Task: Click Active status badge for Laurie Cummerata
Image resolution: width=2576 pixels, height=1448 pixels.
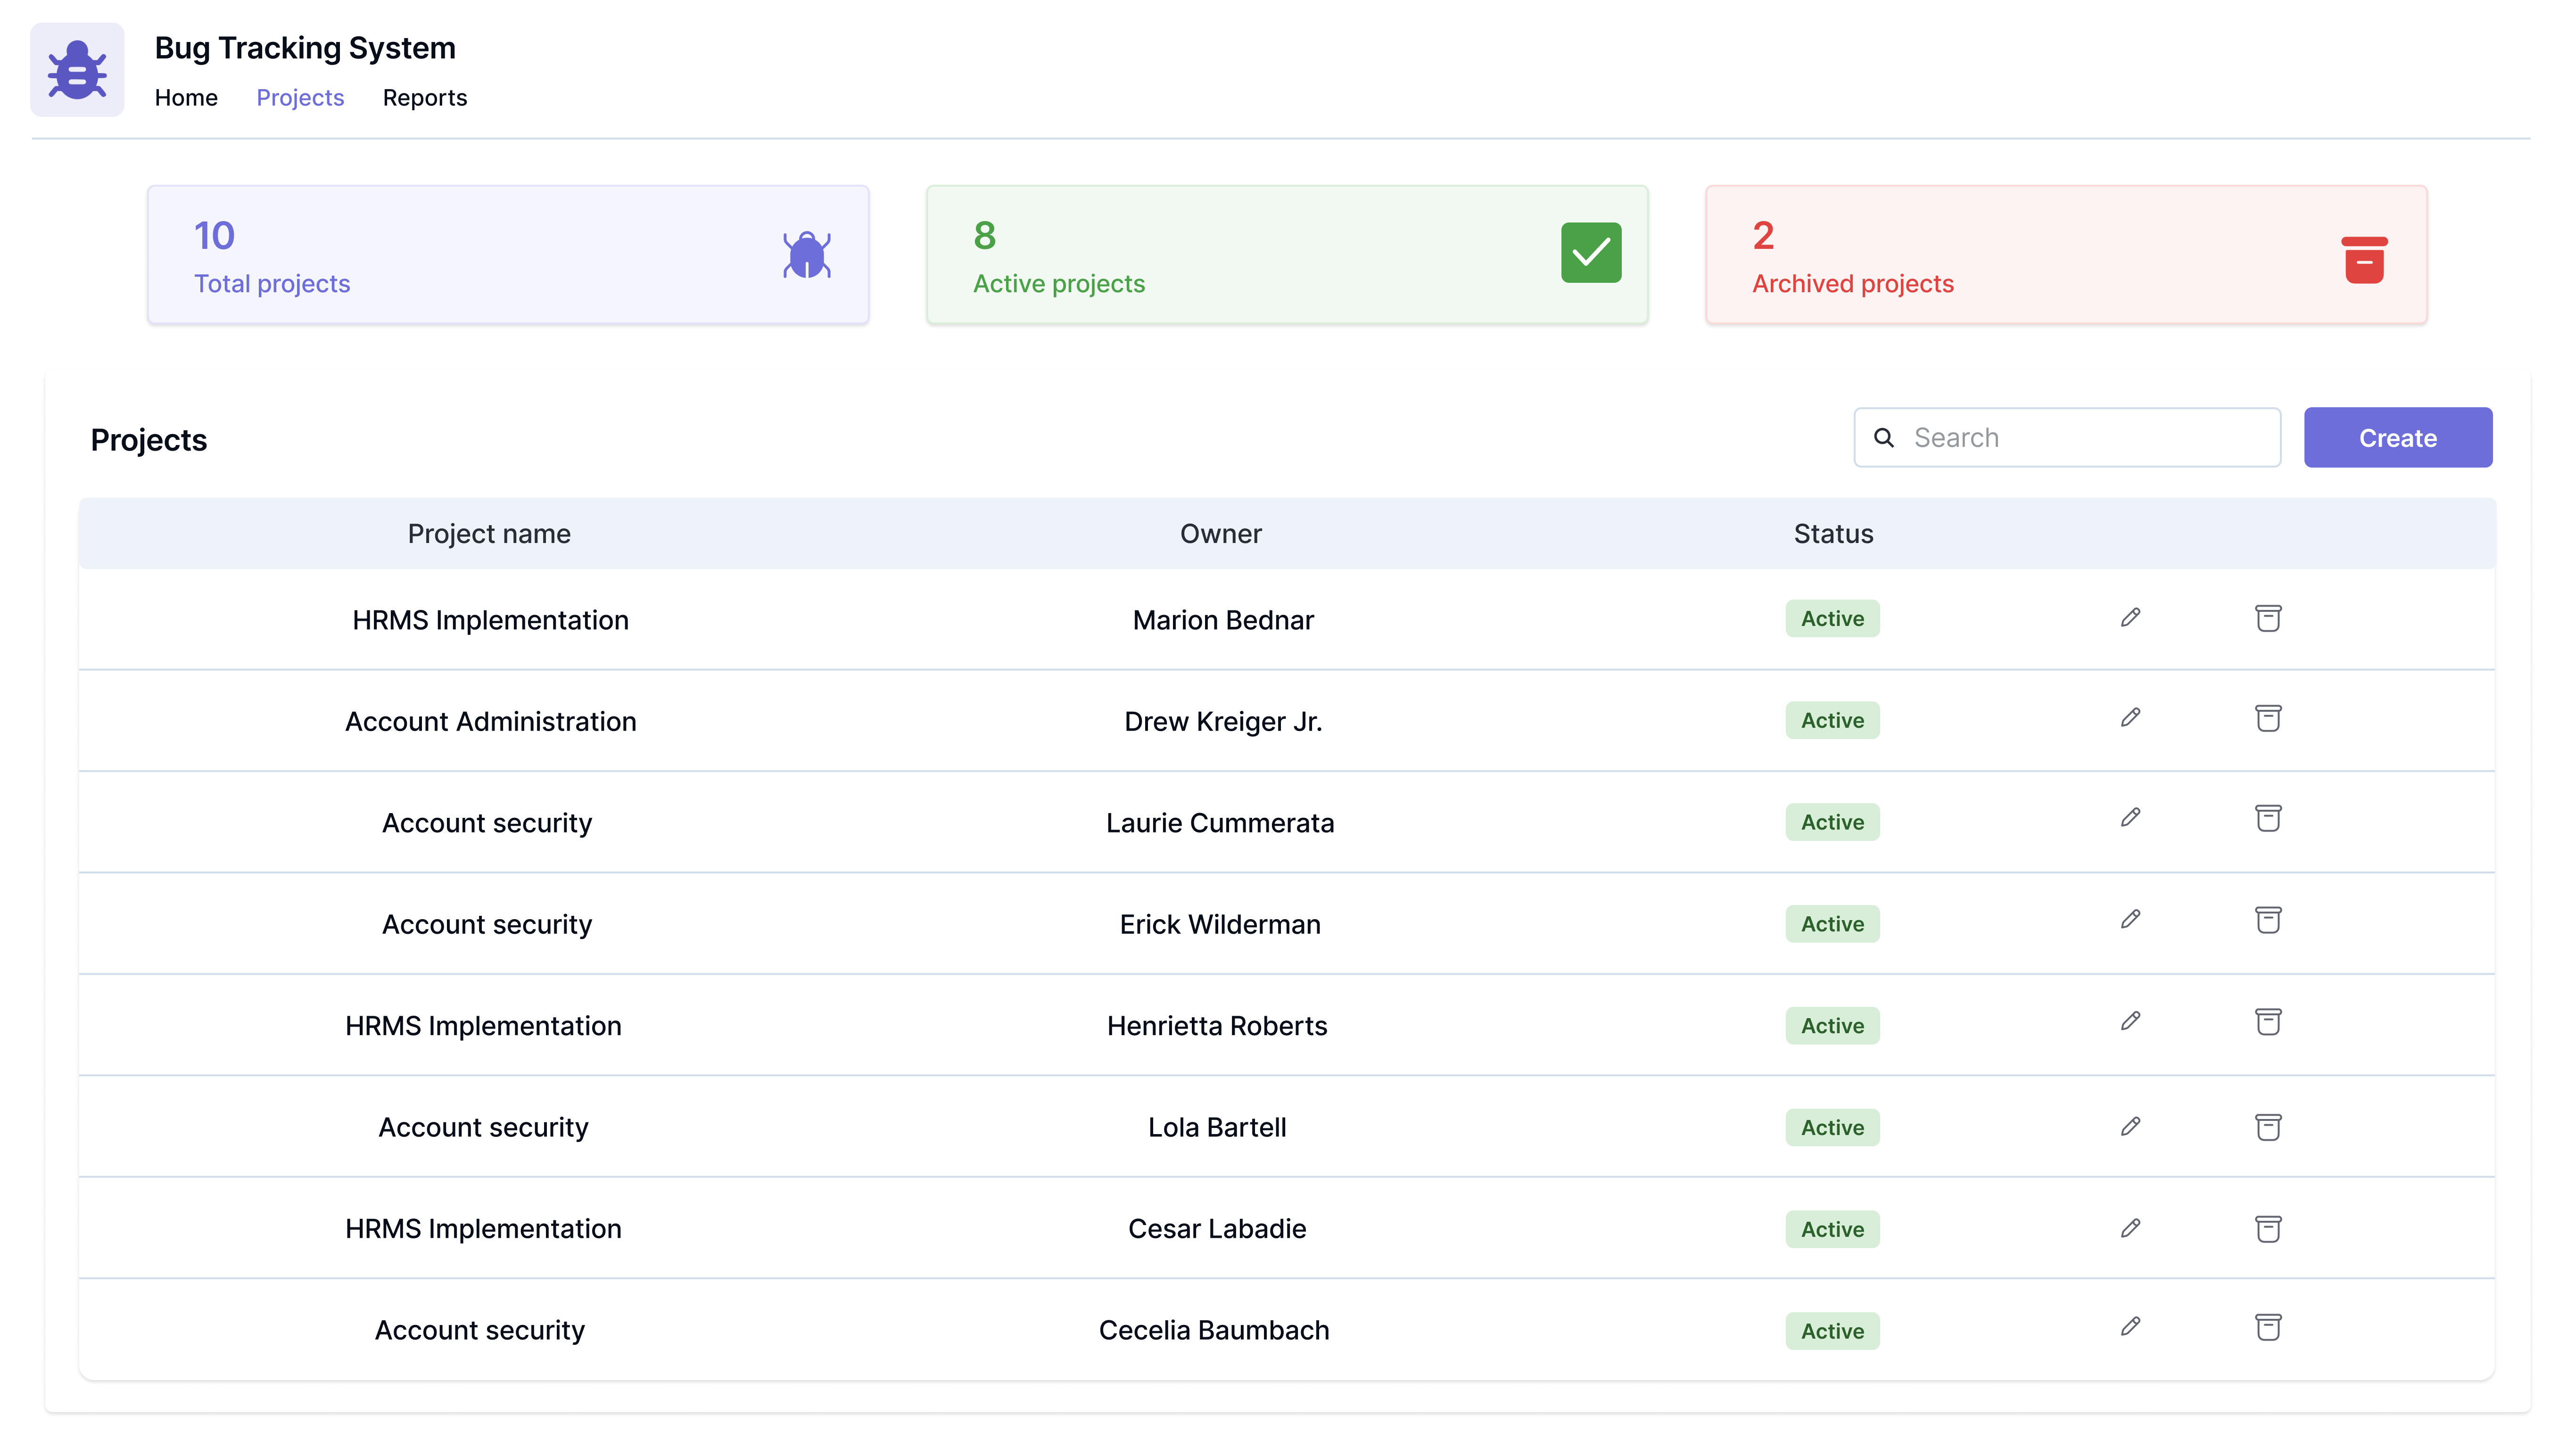Action: 1832,823
